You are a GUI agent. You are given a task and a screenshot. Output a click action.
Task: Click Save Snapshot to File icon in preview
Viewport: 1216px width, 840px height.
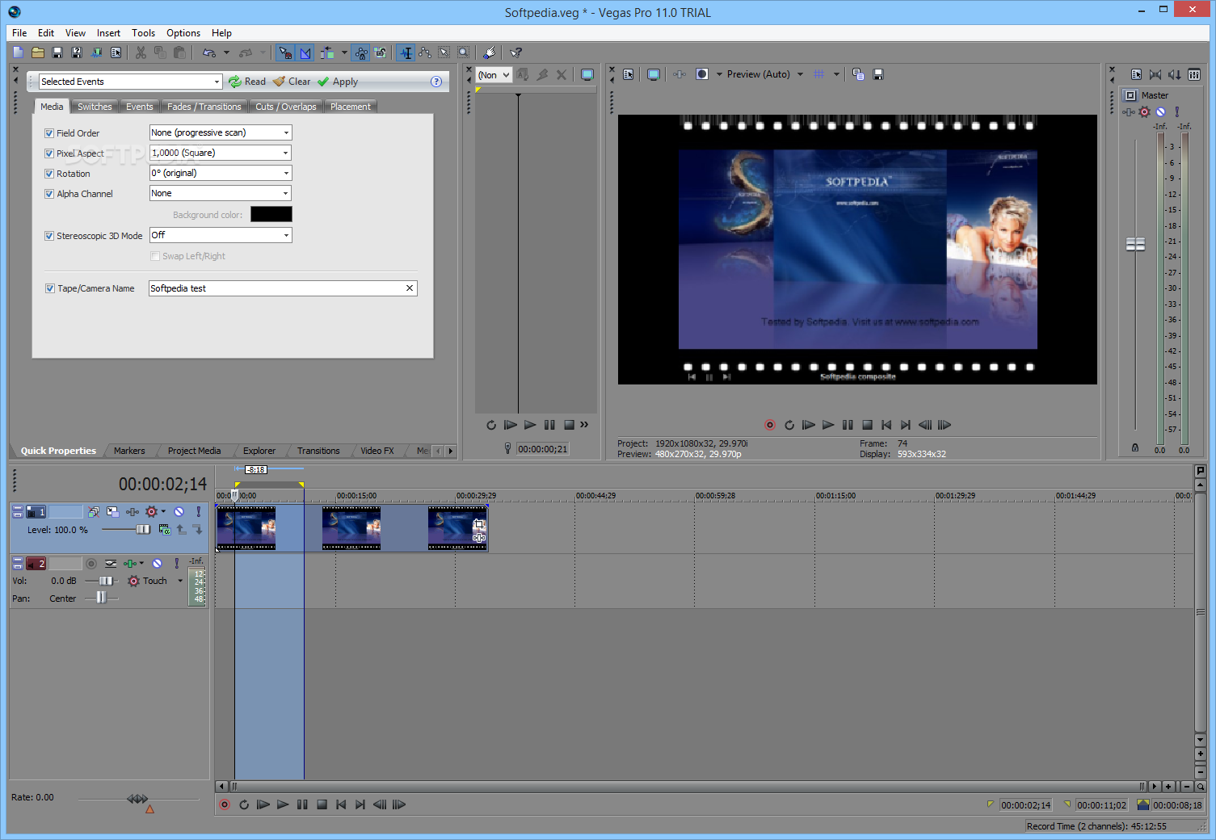click(878, 74)
